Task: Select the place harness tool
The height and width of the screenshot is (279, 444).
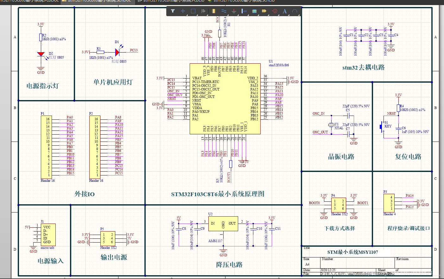Action: click(244, 11)
